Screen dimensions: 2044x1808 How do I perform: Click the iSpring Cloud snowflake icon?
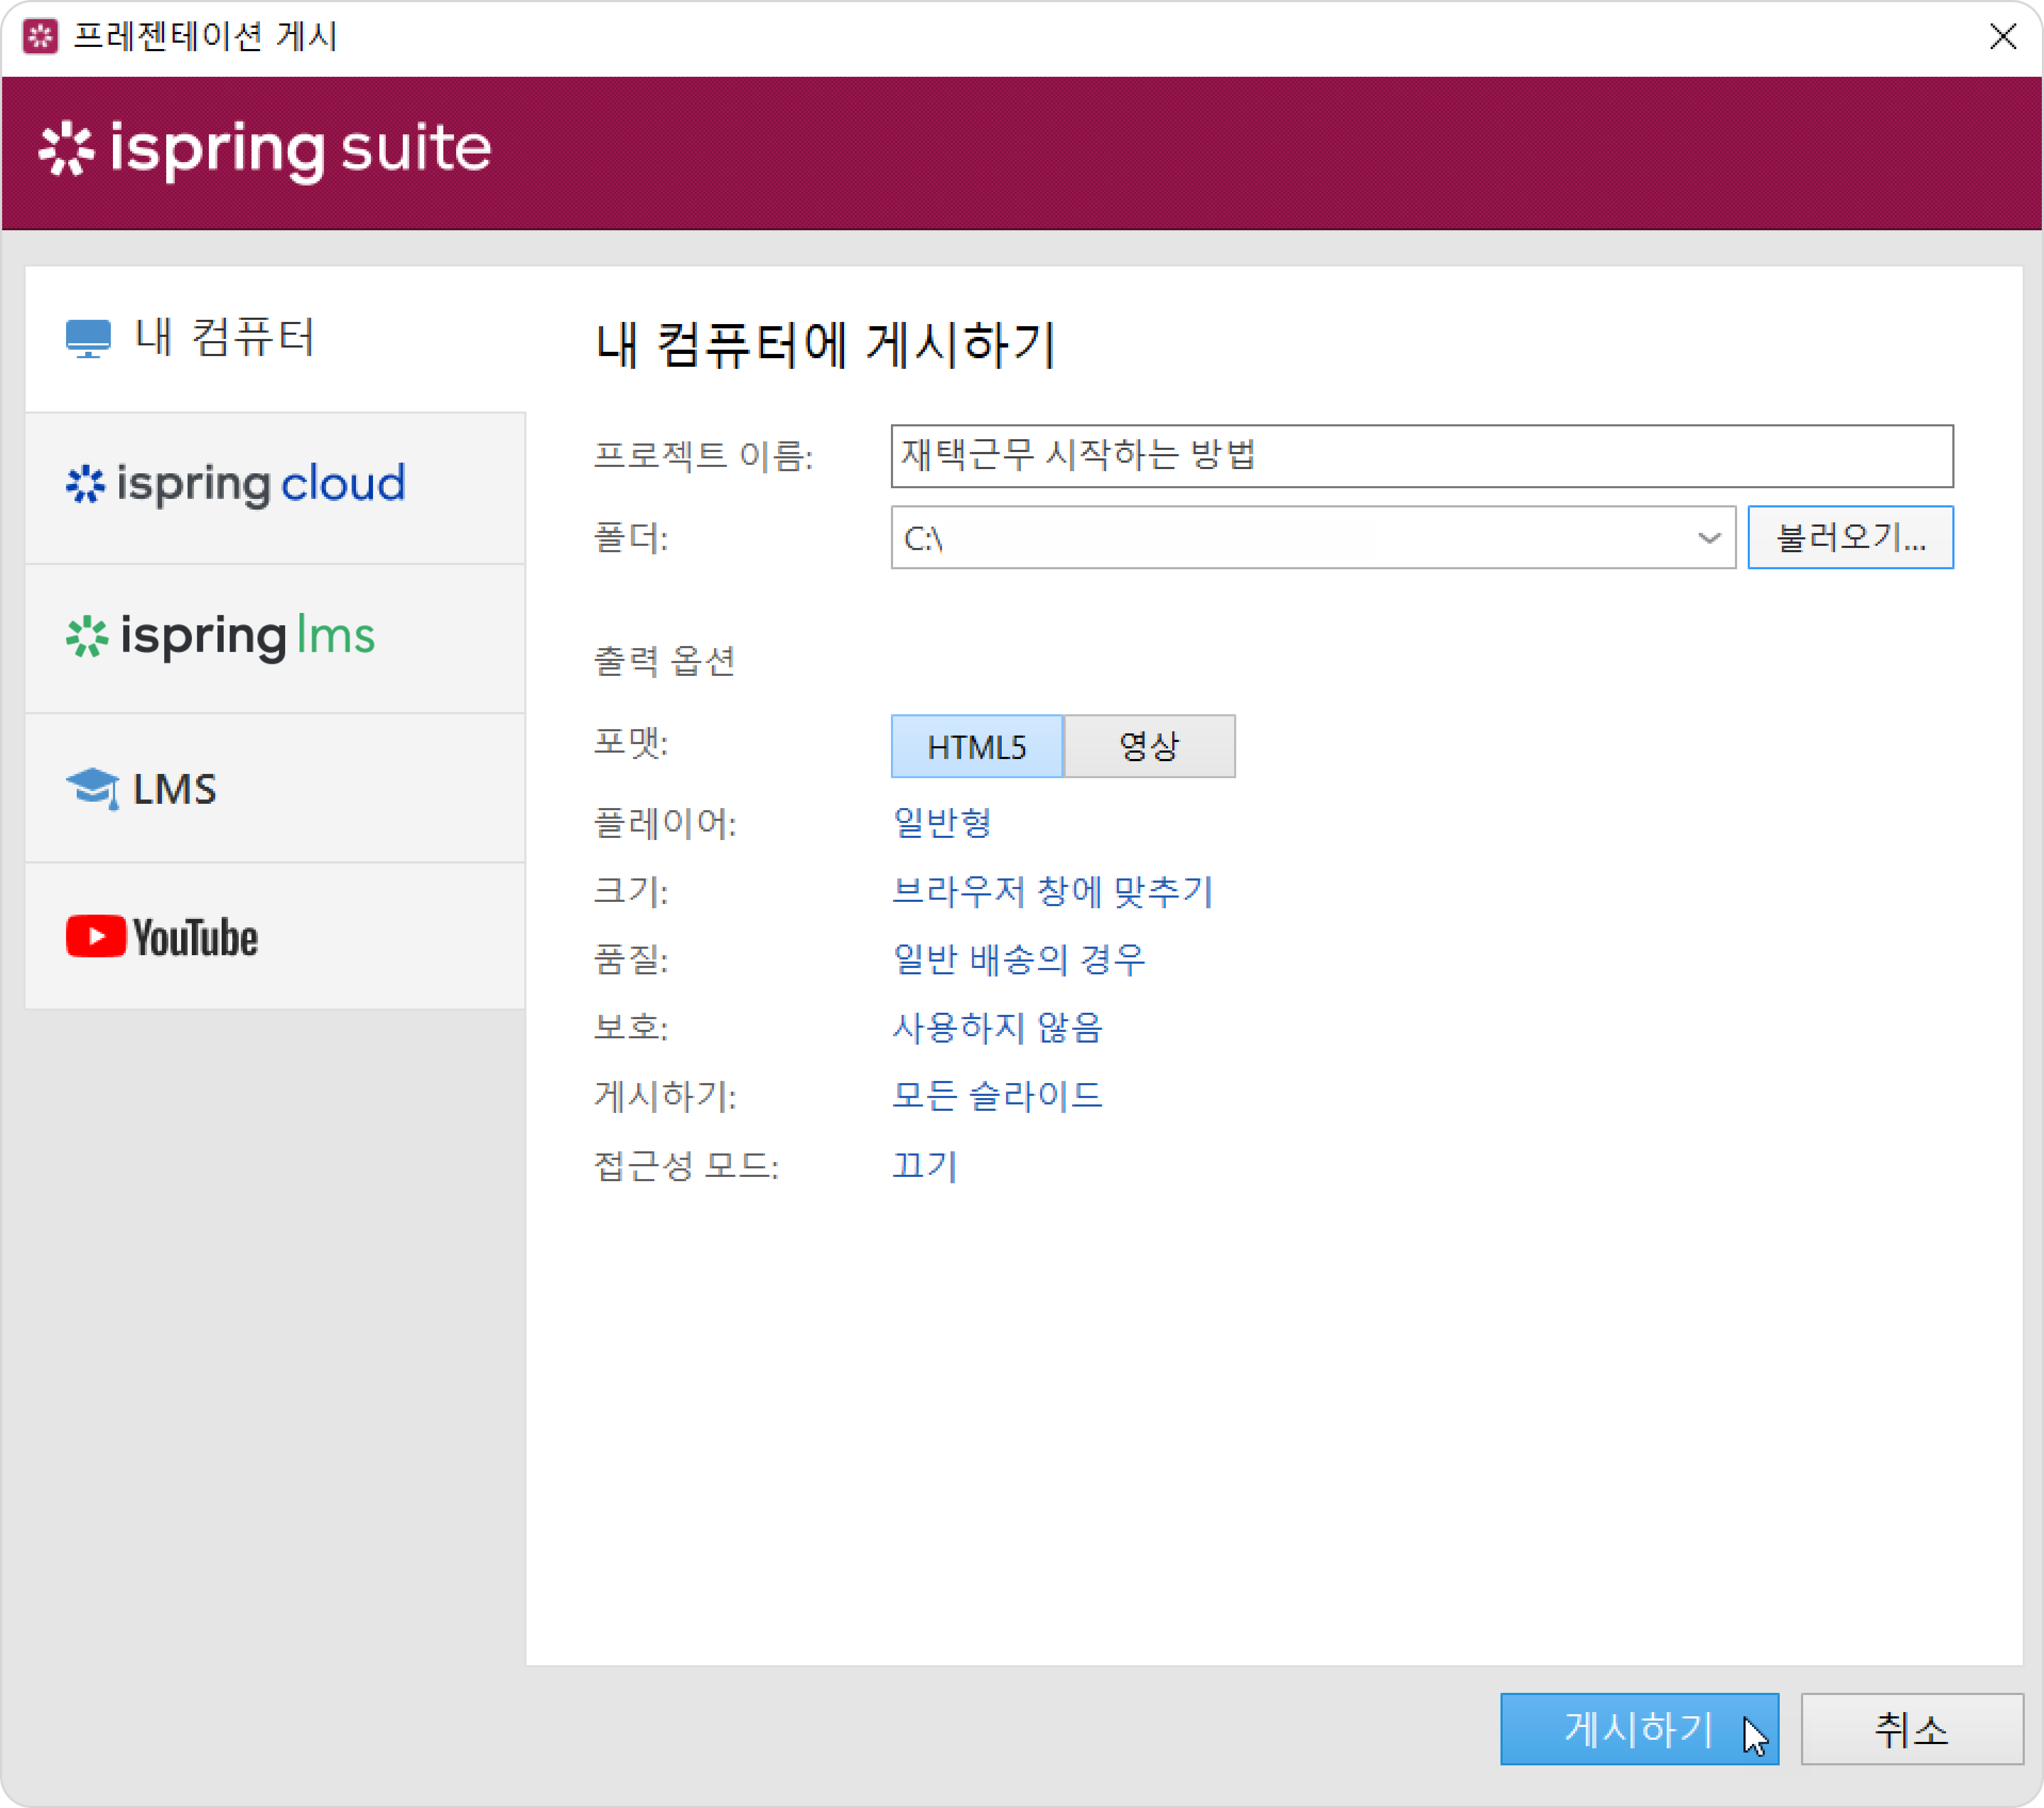[86, 485]
